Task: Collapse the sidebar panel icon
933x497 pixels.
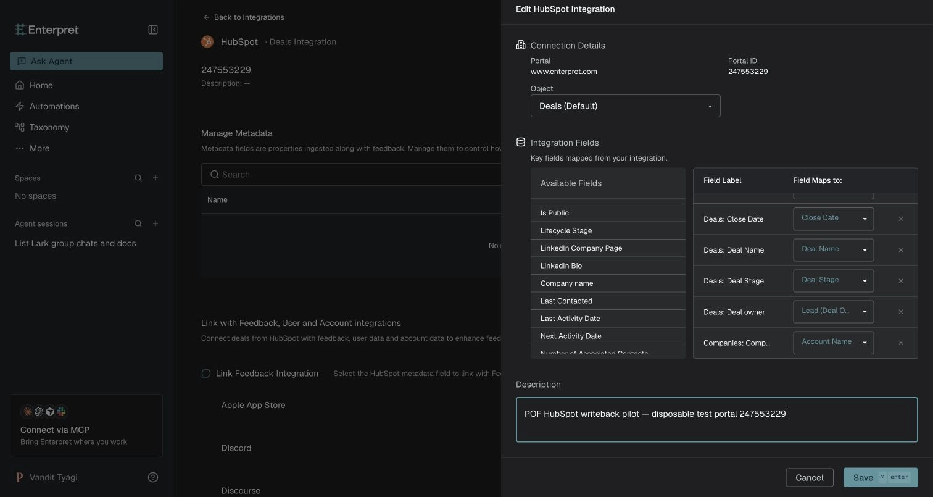Action: [x=153, y=30]
